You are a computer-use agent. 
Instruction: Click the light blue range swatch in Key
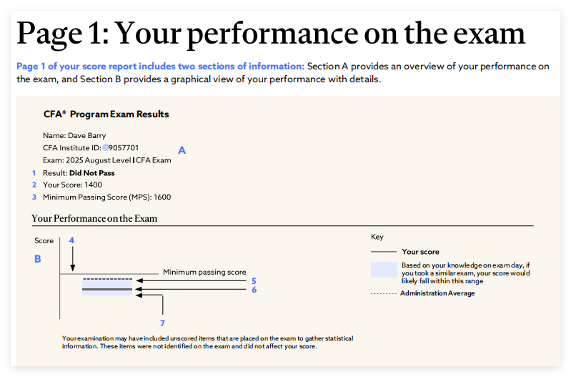[384, 269]
